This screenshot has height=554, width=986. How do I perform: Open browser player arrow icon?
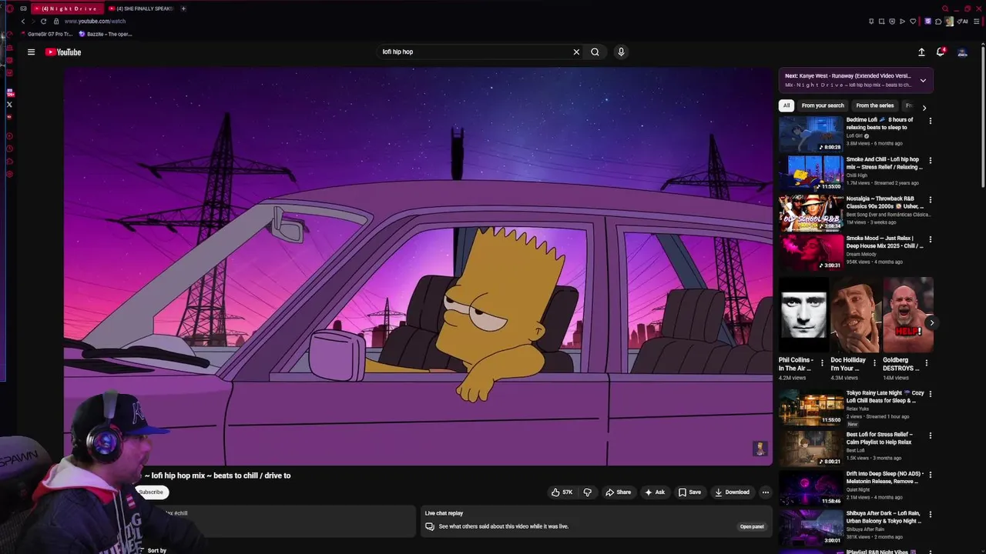pyautogui.click(x=902, y=22)
